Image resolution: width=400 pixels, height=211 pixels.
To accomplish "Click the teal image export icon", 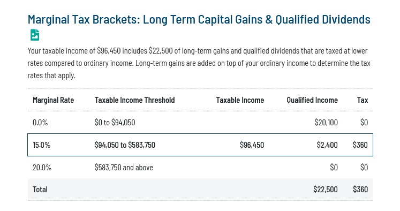I will coord(35,35).
